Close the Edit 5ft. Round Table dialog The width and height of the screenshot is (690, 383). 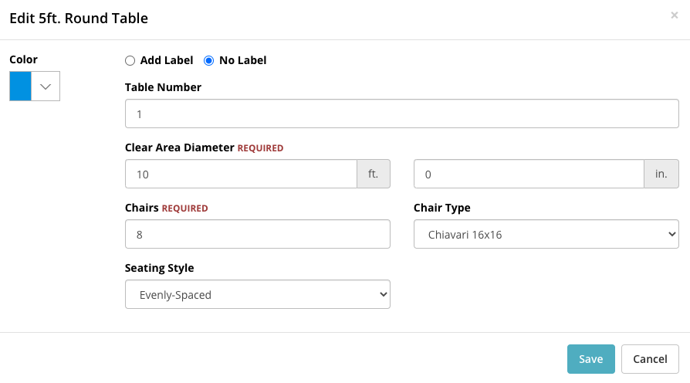pos(674,15)
